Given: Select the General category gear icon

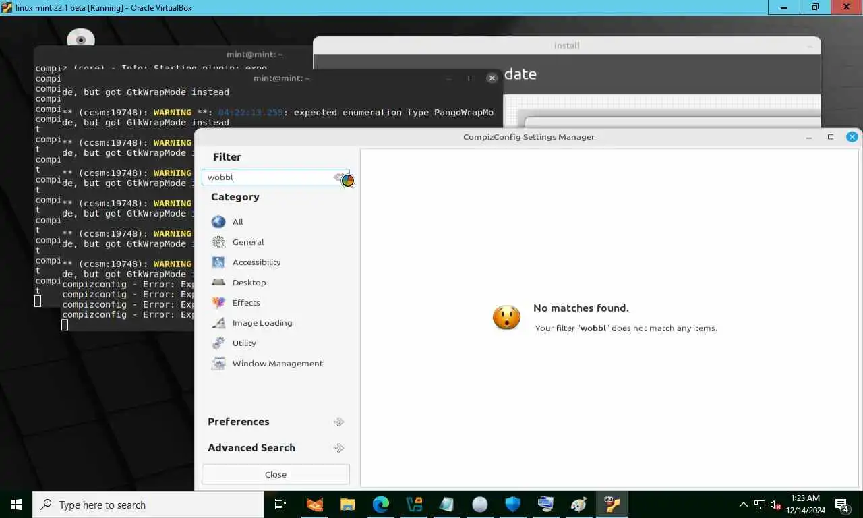Looking at the screenshot, I should (218, 242).
